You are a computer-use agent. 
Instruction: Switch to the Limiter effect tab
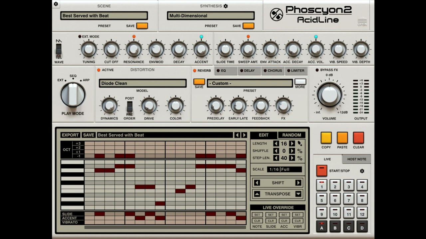click(296, 71)
